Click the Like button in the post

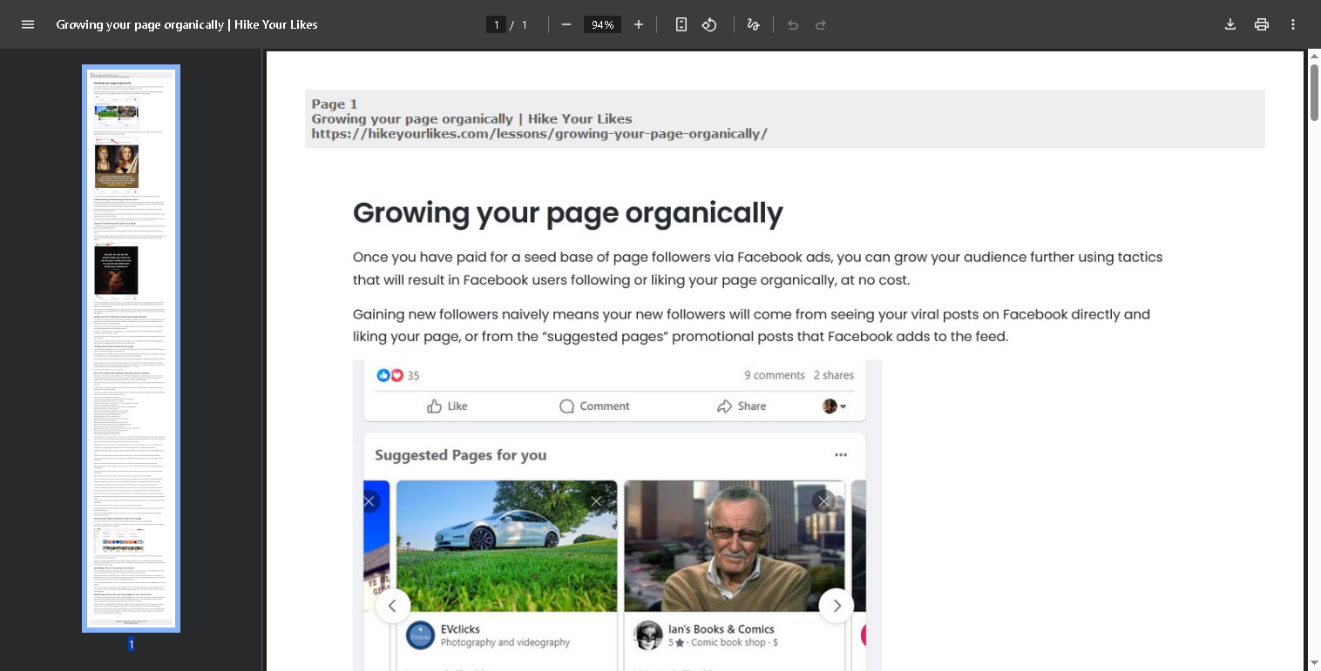[448, 406]
